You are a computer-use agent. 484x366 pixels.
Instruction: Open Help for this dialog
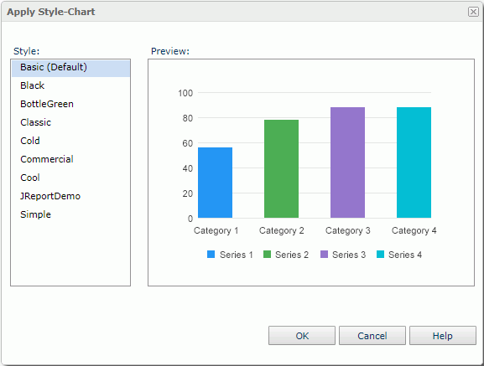pyautogui.click(x=443, y=336)
